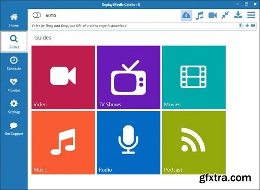This screenshot has height=190, width=260.
Task: Close the Replay Media Catcher window
Action: tap(255, 4)
